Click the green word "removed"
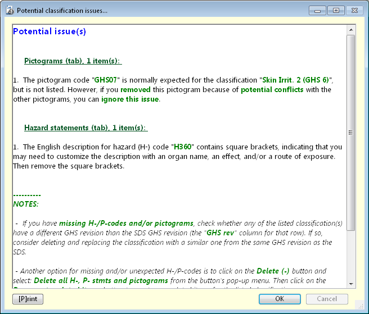Viewport: 369px width, 314px height. 136,89
